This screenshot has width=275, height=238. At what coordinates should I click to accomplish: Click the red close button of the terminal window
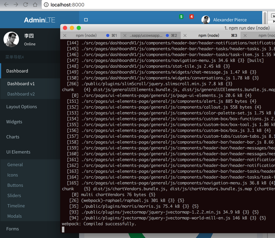click(x=65, y=28)
